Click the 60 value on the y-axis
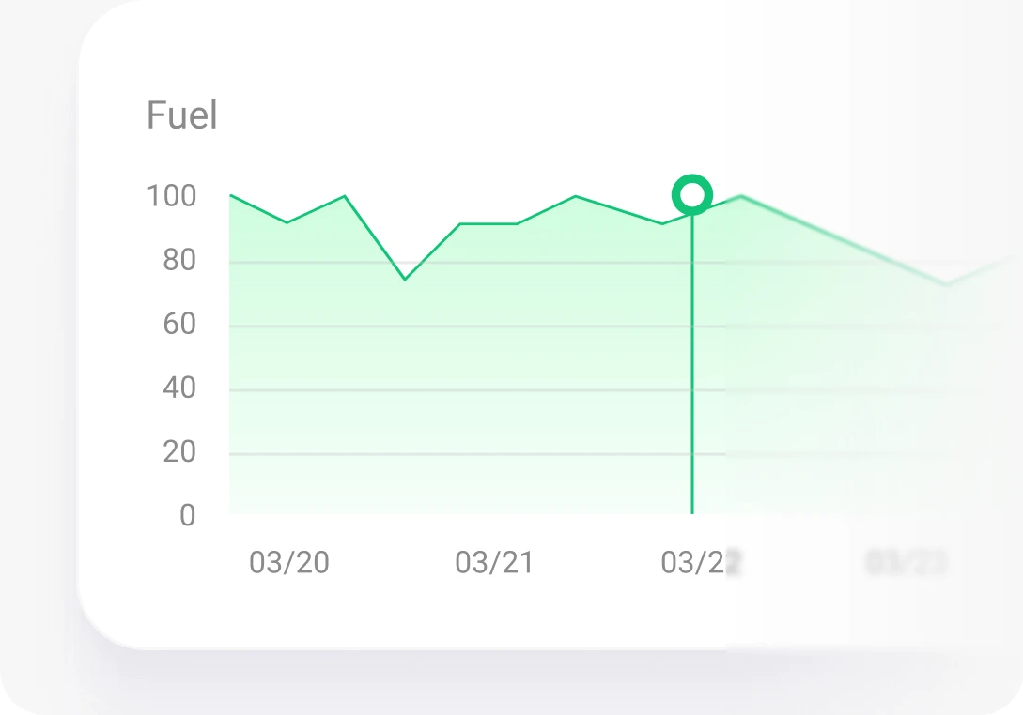This screenshot has width=1023, height=715. (x=179, y=324)
